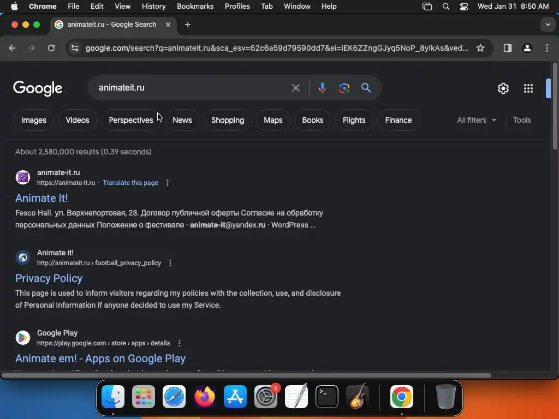This screenshot has height=419, width=559.
Task: Click the Google Play result favicon
Action: coord(23,337)
